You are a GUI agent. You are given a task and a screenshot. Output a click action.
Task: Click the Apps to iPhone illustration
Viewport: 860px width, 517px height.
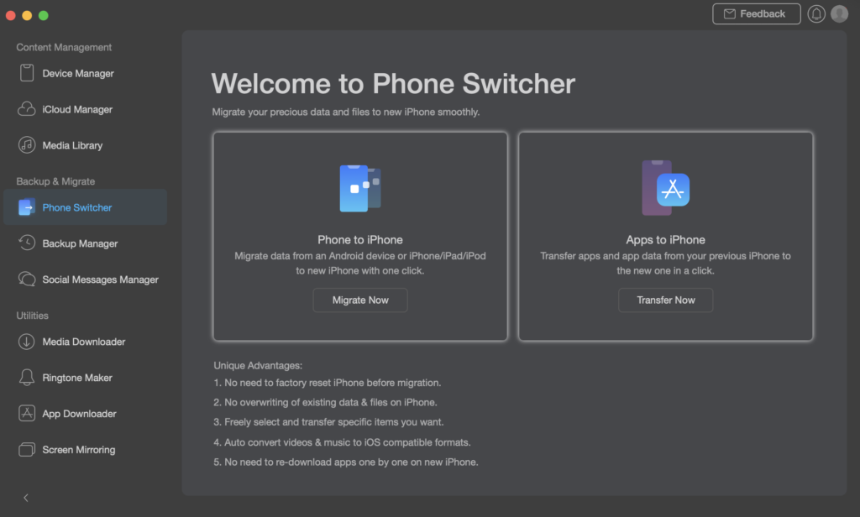[665, 188]
